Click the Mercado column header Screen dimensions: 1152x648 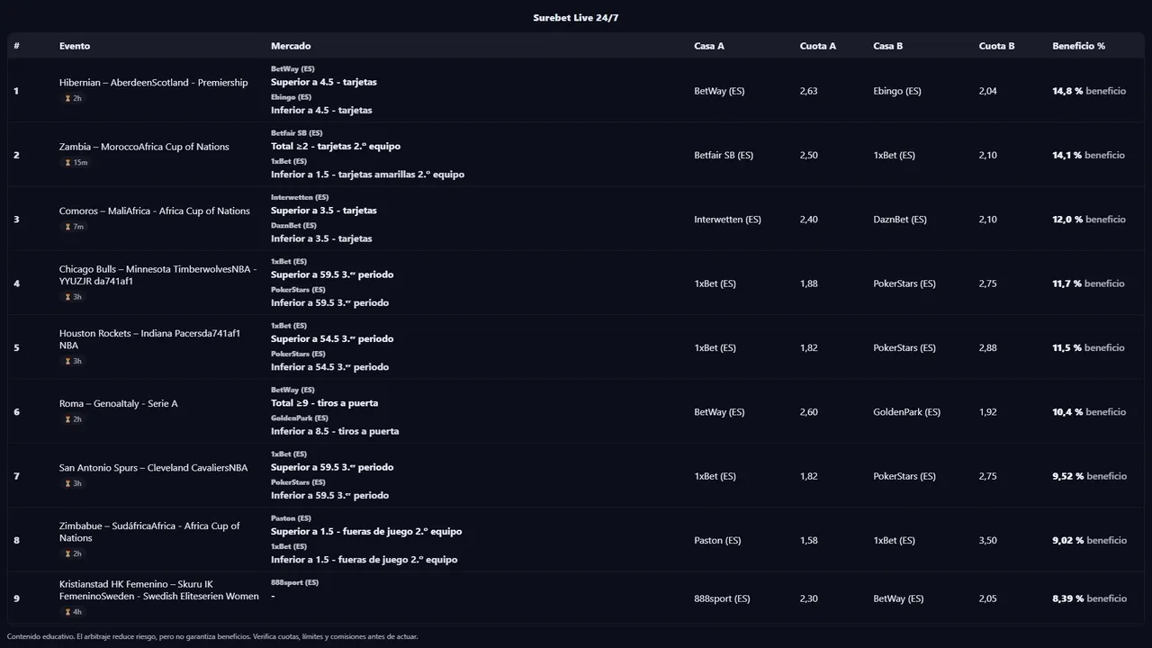click(291, 46)
